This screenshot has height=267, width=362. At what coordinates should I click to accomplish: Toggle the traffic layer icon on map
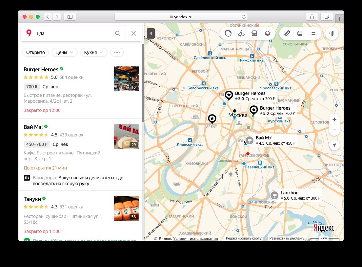pos(228,33)
